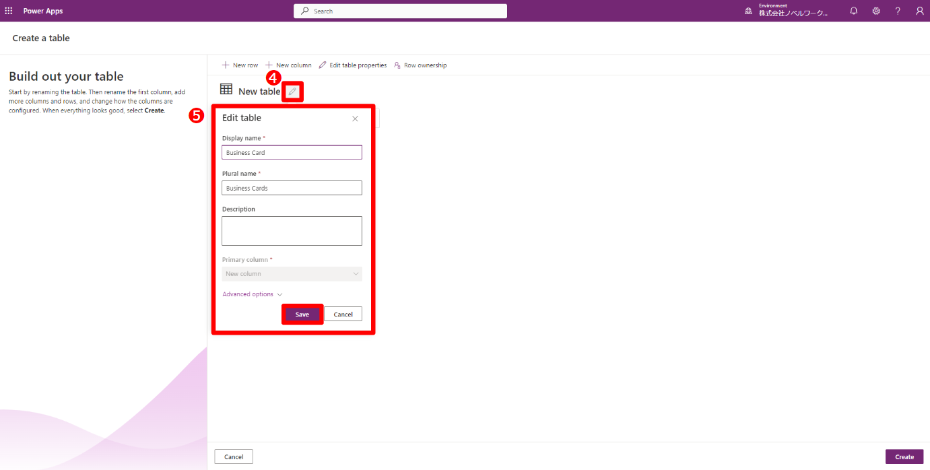Click the environment icon in header
The width and height of the screenshot is (930, 470).
pos(748,11)
